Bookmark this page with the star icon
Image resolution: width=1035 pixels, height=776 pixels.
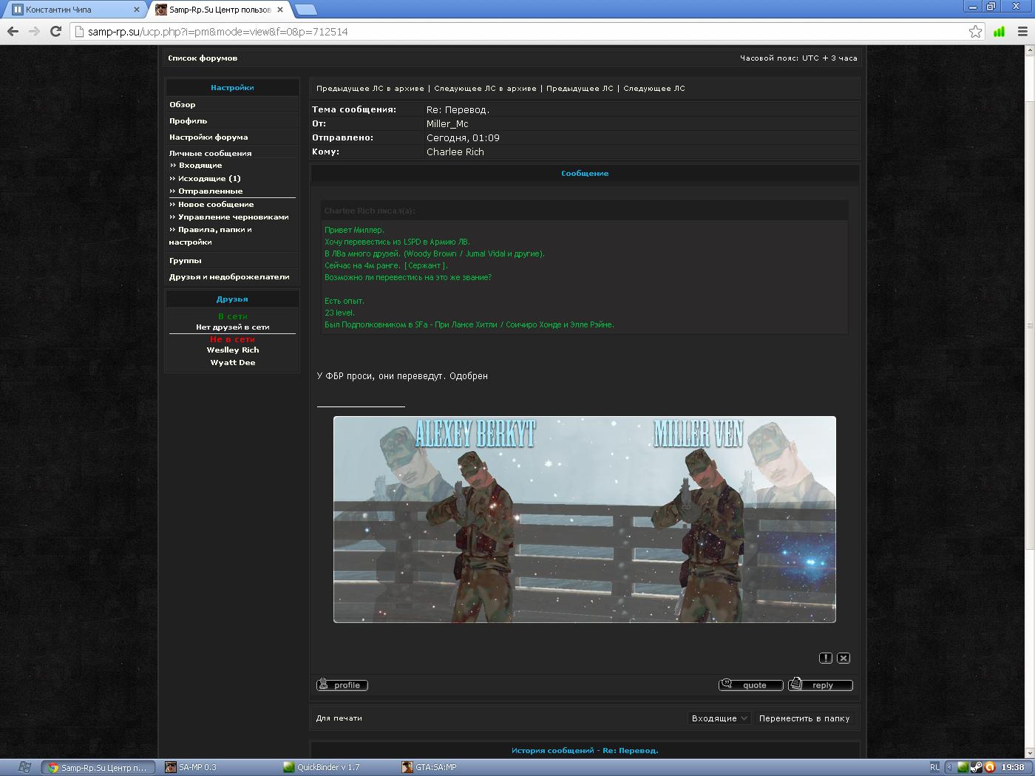[x=975, y=31]
